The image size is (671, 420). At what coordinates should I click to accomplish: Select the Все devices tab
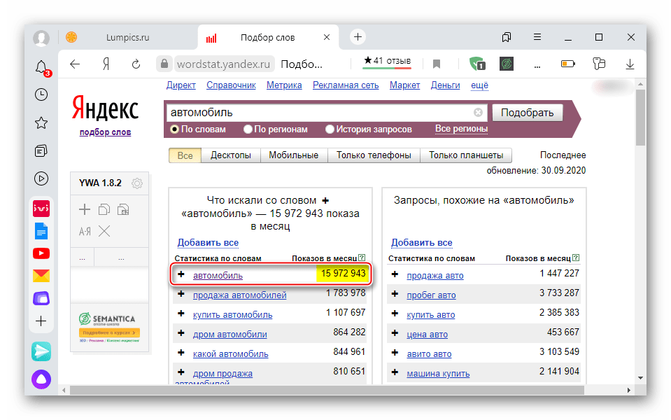(x=185, y=155)
